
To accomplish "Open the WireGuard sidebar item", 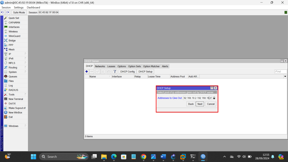I will pyautogui.click(x=14, y=36).
